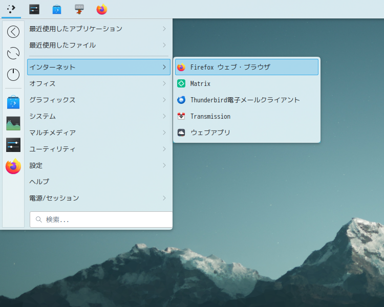Select the システム category
Image resolution: width=384 pixels, height=307 pixels.
point(99,116)
